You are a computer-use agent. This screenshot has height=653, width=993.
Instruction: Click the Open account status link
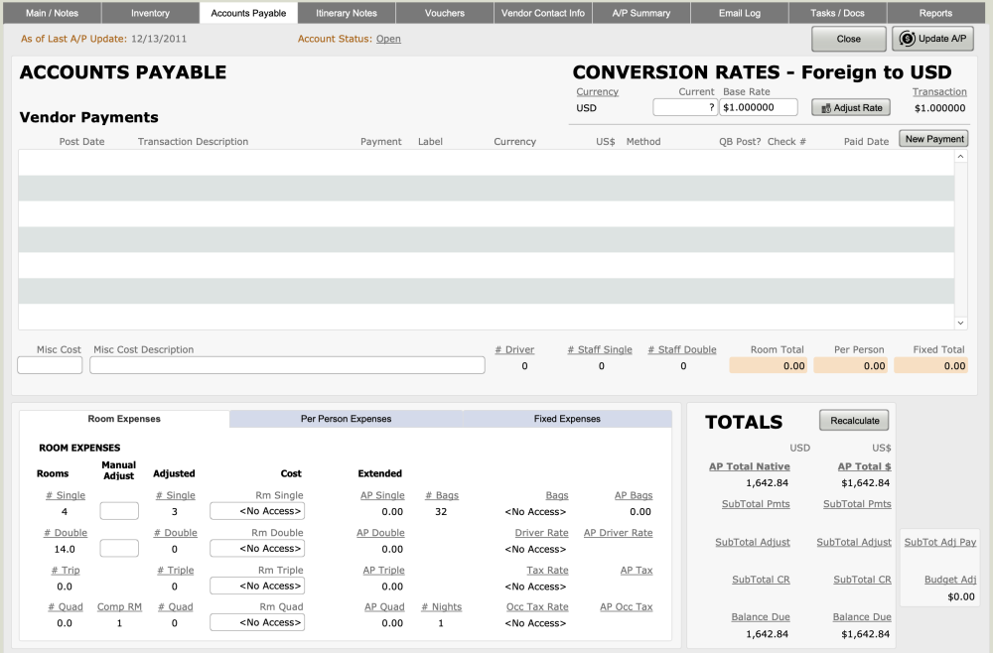(388, 39)
